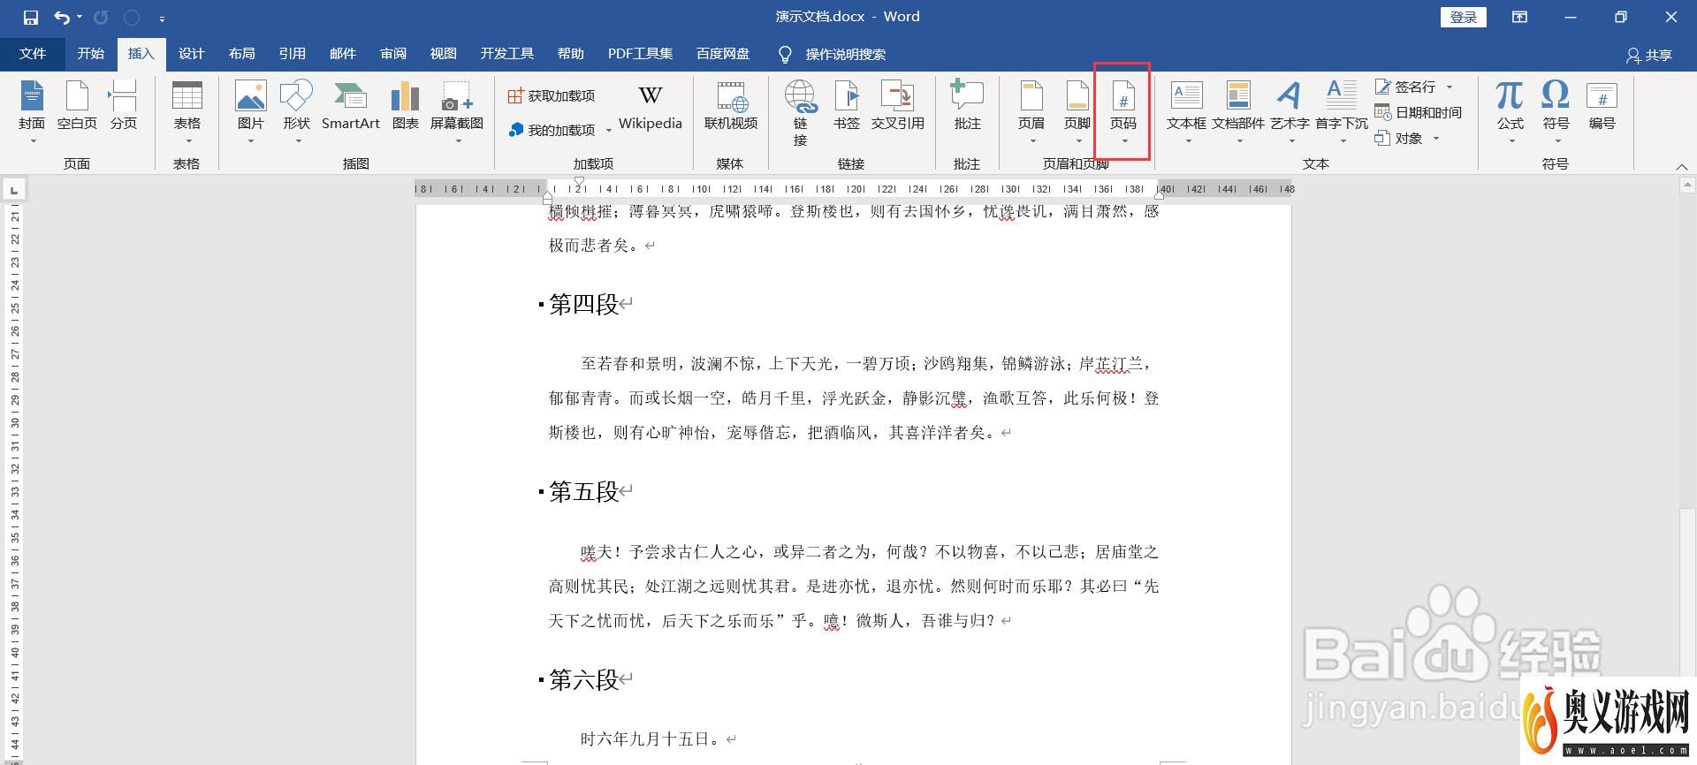Insert an equation (公式)

coord(1511,112)
